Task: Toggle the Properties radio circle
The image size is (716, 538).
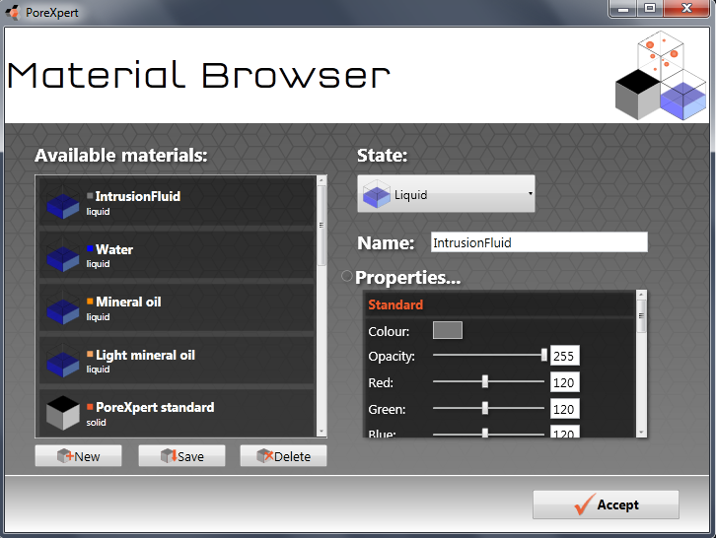Action: coord(346,277)
